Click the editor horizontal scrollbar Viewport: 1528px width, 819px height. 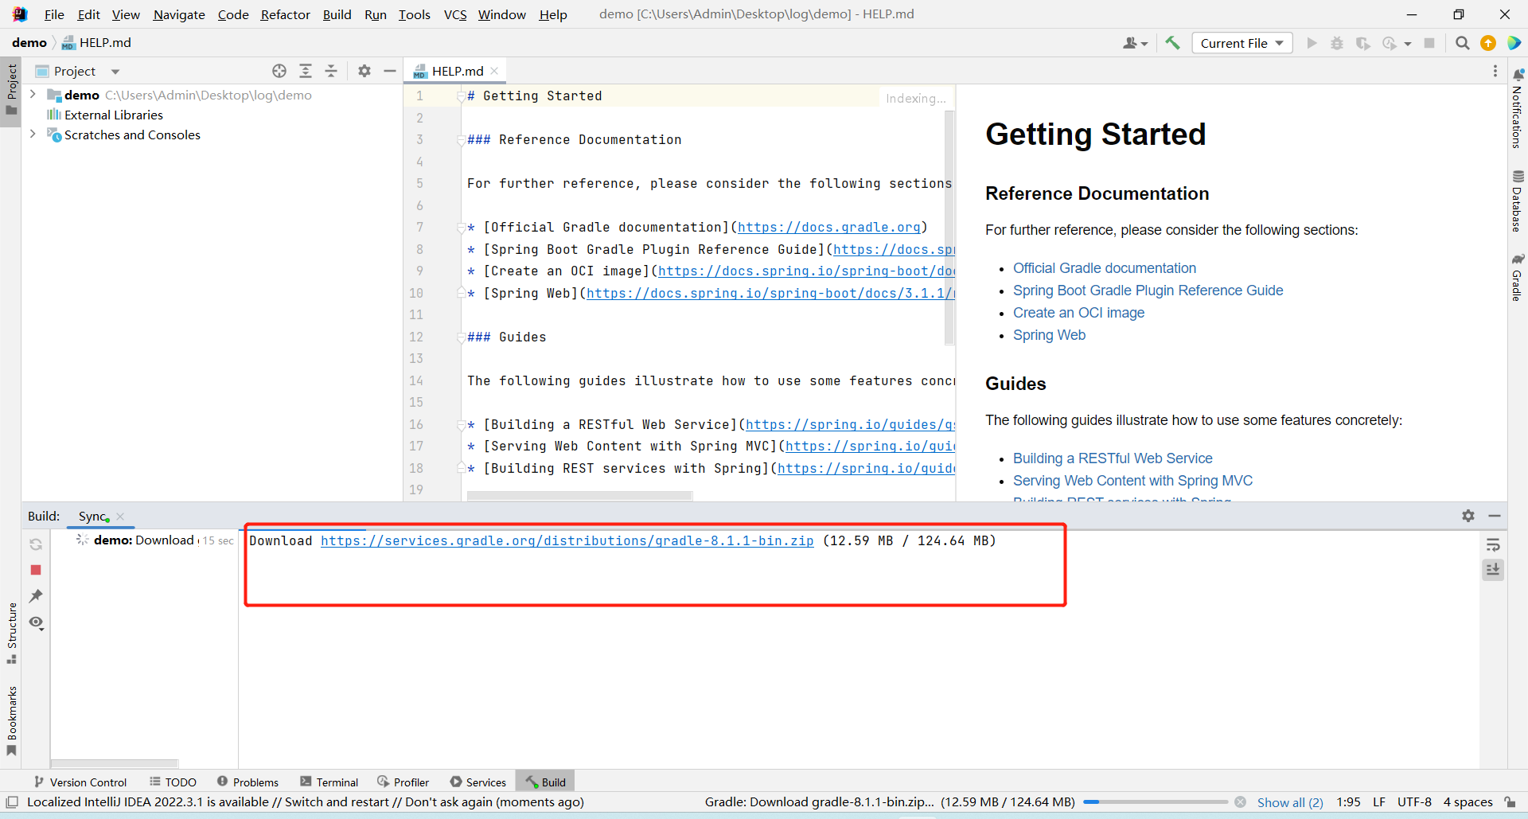tap(579, 496)
